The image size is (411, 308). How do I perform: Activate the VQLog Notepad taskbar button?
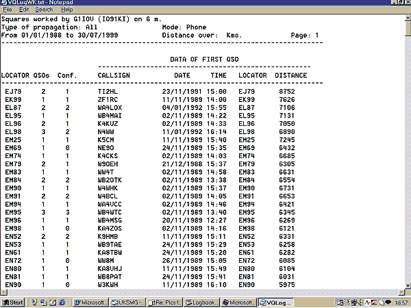275,303
